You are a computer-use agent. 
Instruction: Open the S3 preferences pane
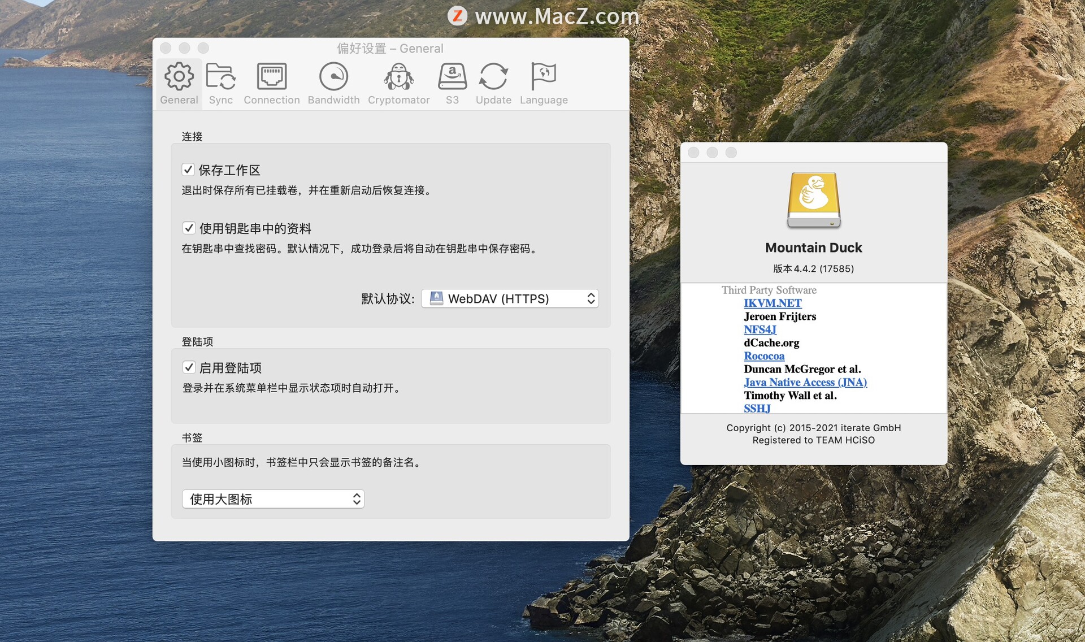pos(452,84)
